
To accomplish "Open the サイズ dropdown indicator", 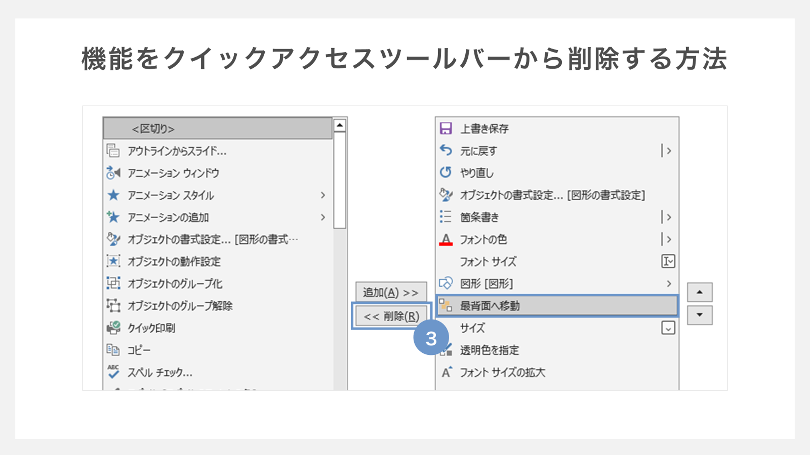I will (668, 328).
